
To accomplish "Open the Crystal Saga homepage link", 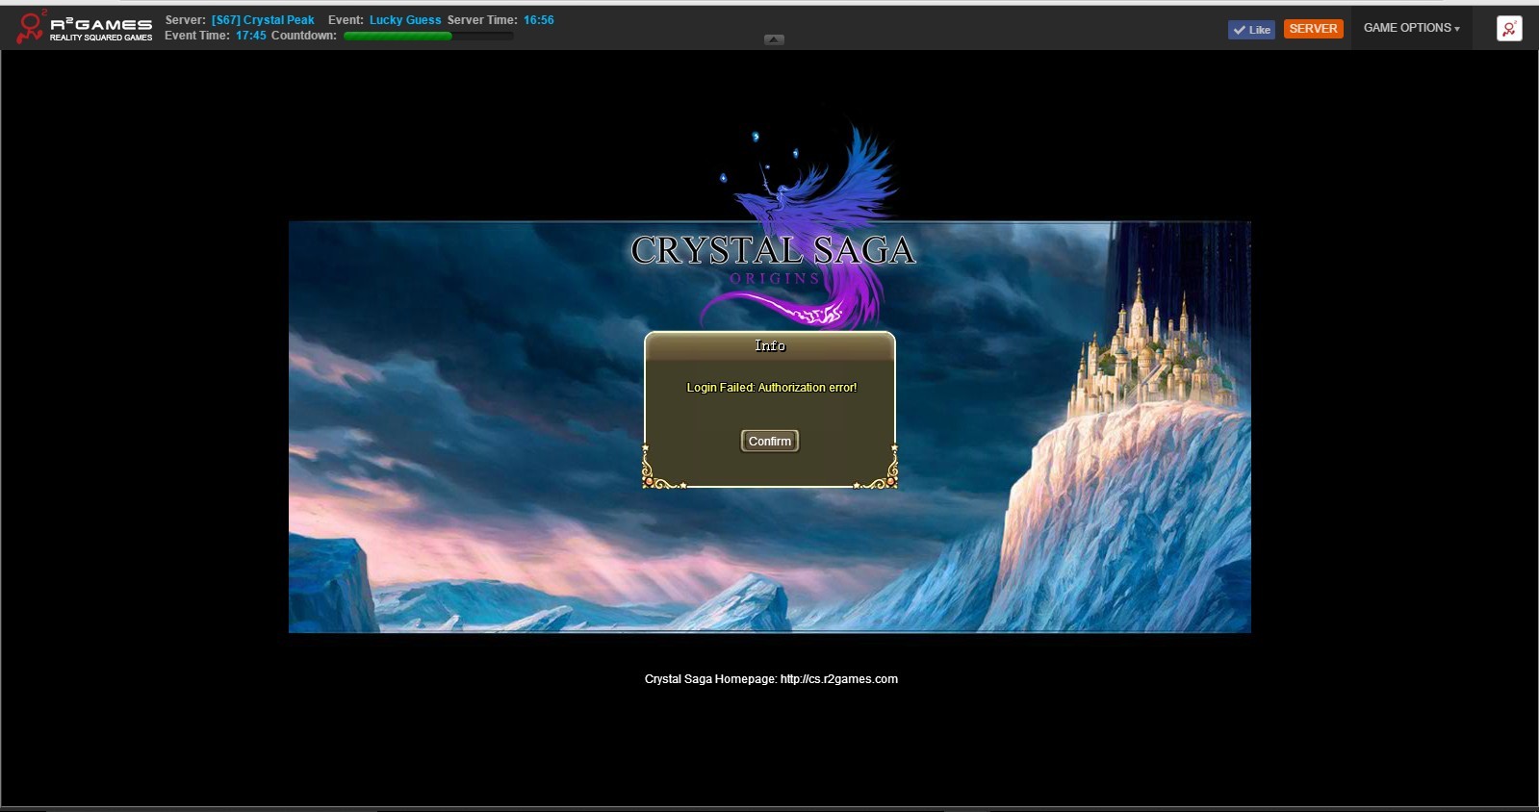I will tap(838, 679).
